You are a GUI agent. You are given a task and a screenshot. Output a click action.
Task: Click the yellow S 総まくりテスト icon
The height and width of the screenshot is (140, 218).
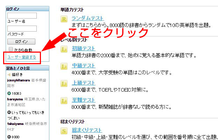click(x=64, y=131)
